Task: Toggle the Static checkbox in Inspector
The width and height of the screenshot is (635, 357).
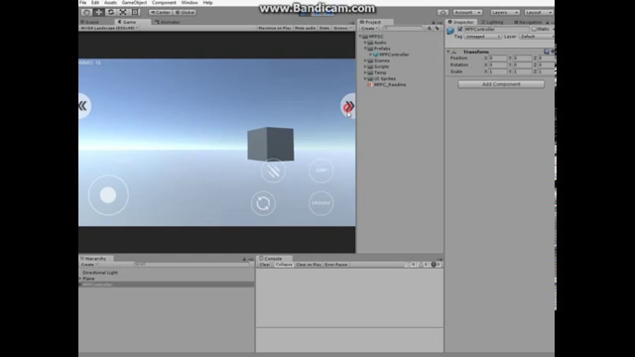Action: 535,29
